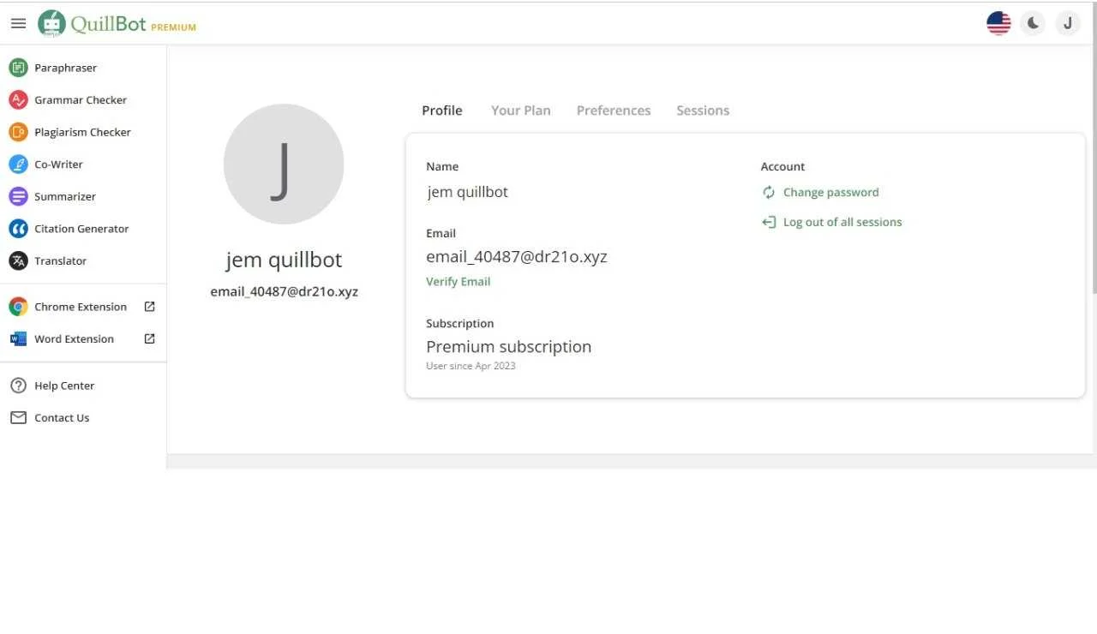Image resolution: width=1097 pixels, height=634 pixels.
Task: Open Citation Generator from the sidebar
Action: 83,229
